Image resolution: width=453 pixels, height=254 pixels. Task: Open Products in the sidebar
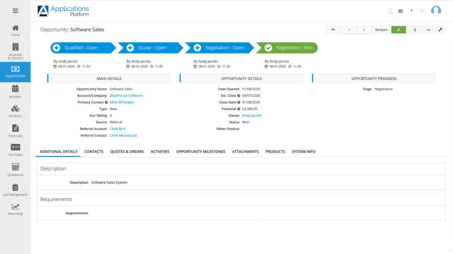tap(15, 111)
